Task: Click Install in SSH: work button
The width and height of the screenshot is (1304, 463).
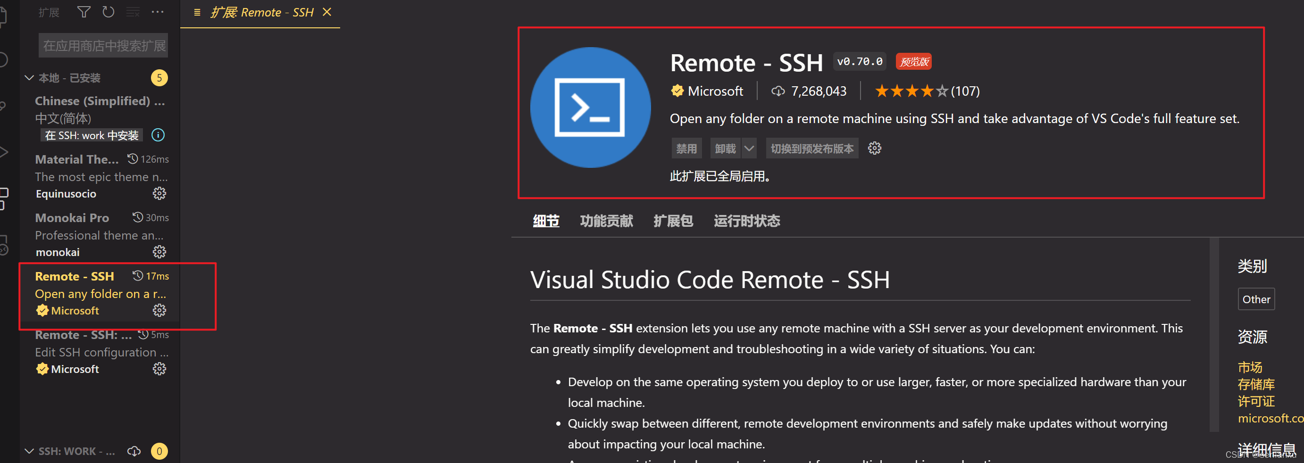Action: [x=92, y=136]
